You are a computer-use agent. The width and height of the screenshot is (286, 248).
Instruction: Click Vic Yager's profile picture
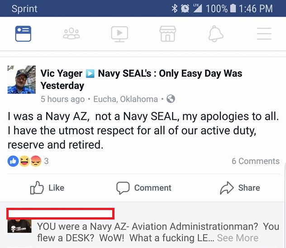pyautogui.click(x=21, y=80)
